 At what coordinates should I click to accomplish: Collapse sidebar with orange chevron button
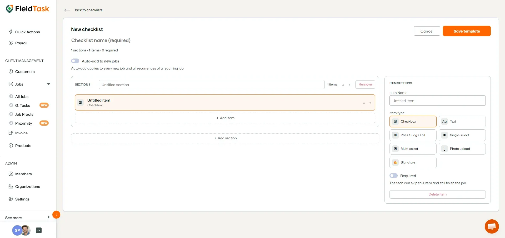[x=56, y=215]
